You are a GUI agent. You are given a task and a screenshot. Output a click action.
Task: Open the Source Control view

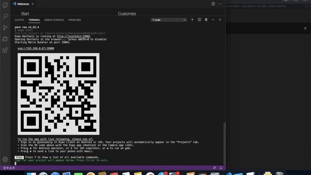(5, 28)
